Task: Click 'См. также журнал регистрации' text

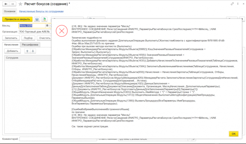Action: 90,126
